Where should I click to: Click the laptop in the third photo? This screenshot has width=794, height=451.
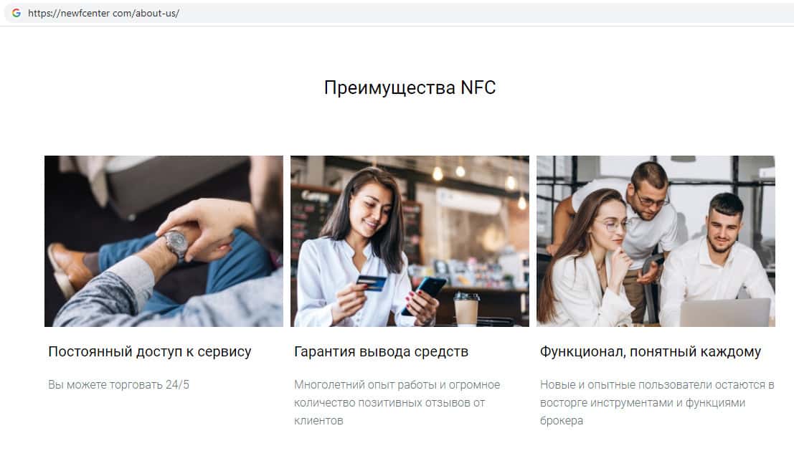pyautogui.click(x=725, y=313)
